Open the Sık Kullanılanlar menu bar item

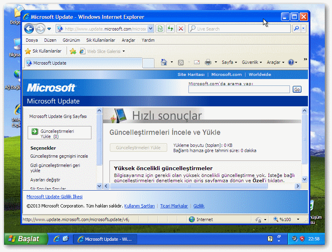tap(101, 40)
